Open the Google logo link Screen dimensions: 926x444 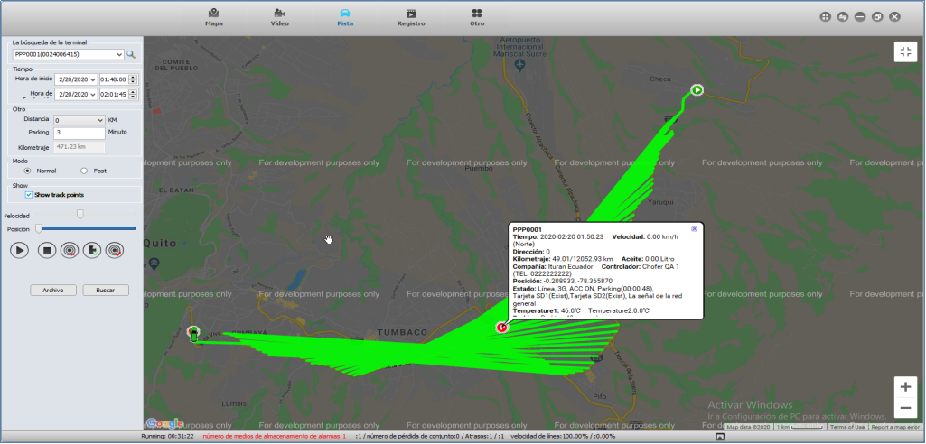(x=164, y=423)
